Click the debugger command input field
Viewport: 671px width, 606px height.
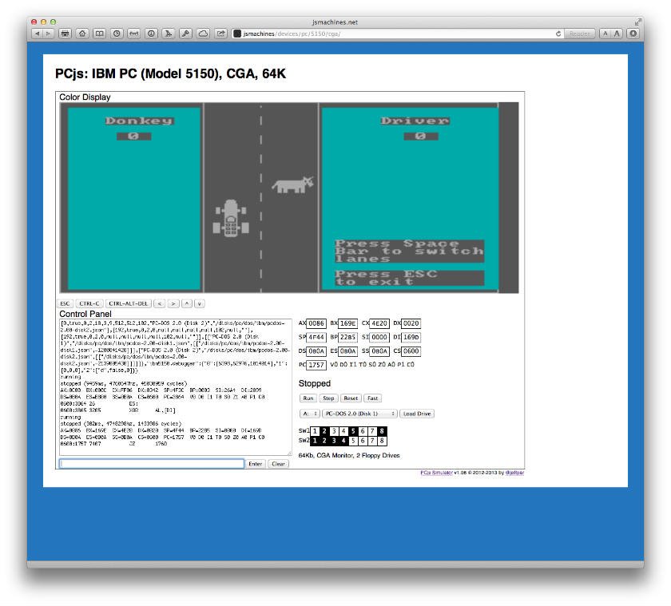pyautogui.click(x=152, y=463)
